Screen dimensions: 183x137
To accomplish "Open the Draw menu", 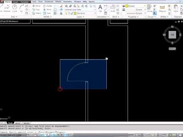I will [40, 2].
